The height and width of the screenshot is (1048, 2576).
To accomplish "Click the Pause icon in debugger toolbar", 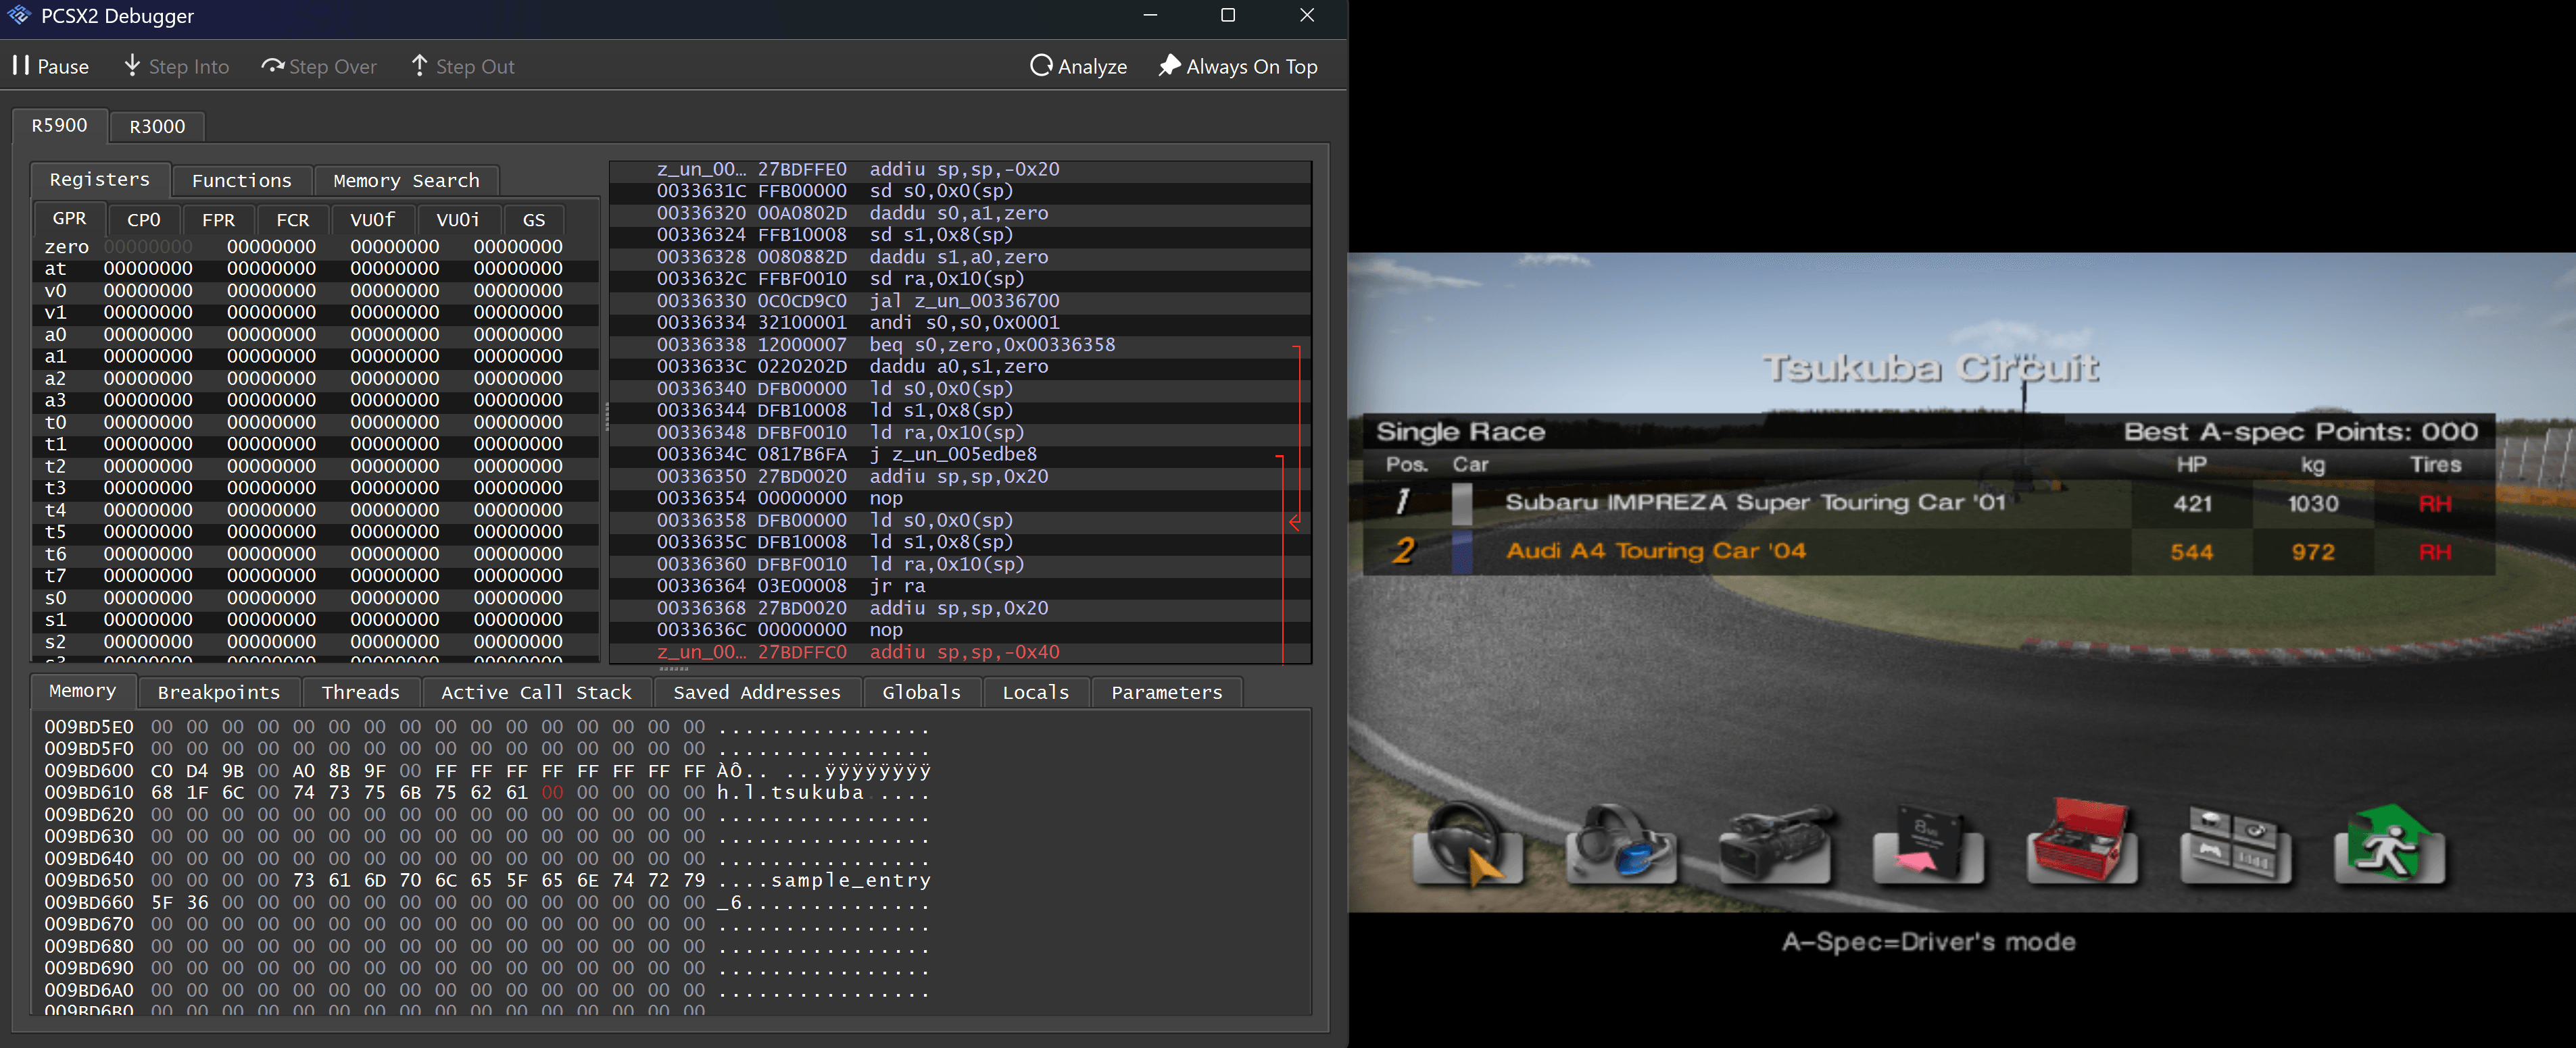I will click(21, 66).
